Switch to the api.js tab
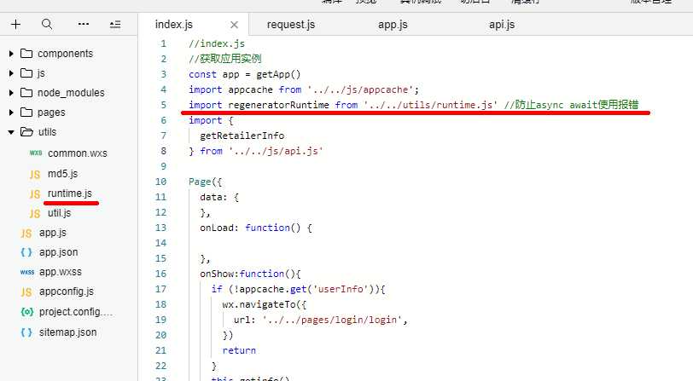Screen dimensions: 693x381 502,25
